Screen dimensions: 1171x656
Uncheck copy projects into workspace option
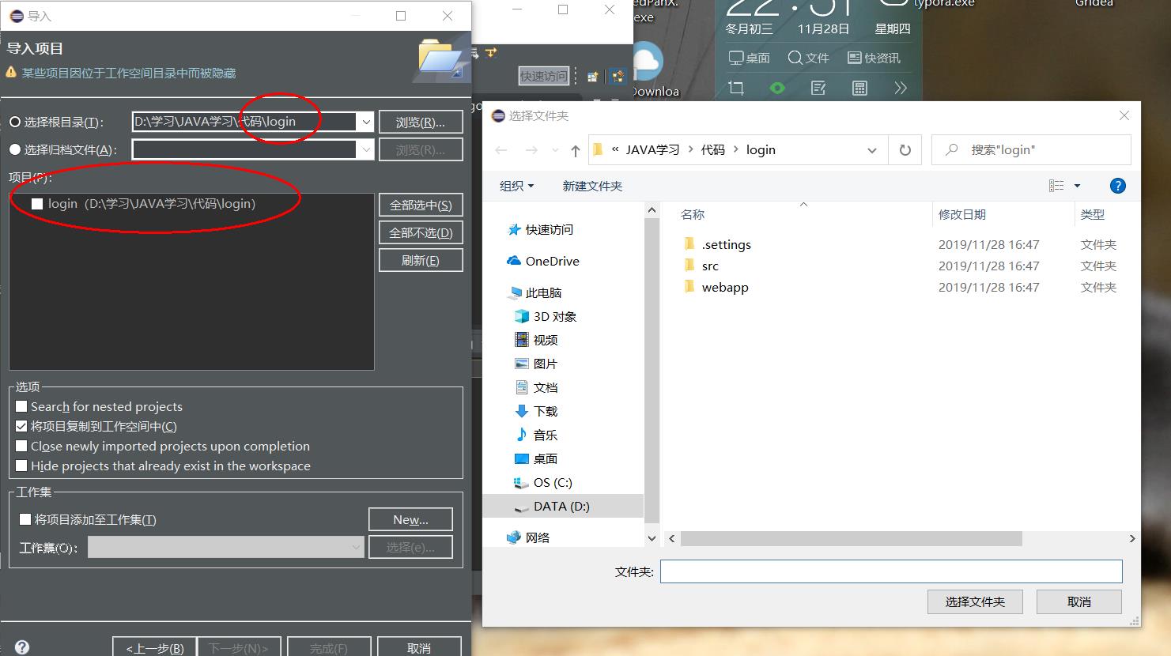[21, 426]
